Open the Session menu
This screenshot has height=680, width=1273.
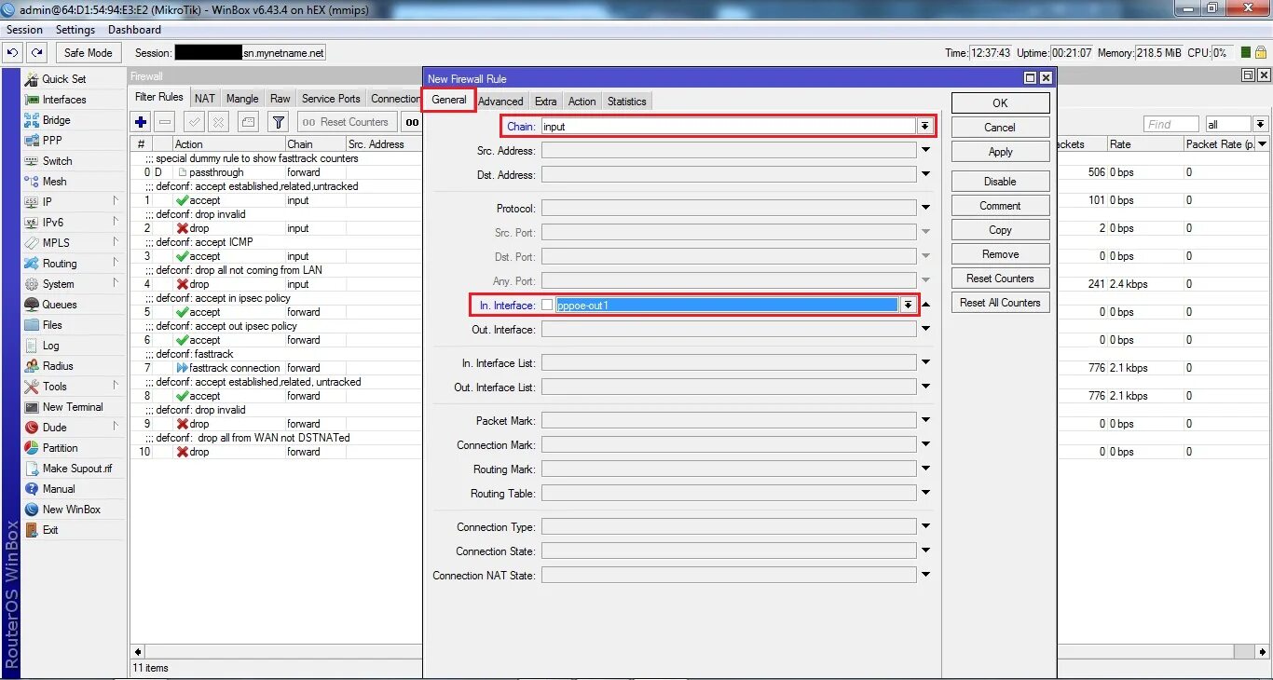tap(25, 30)
